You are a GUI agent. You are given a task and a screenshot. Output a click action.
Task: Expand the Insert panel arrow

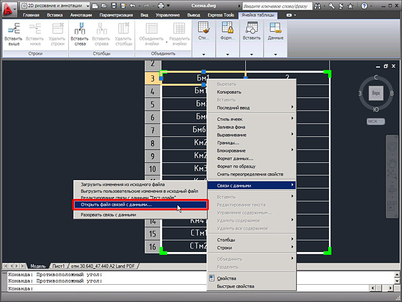coord(252,54)
